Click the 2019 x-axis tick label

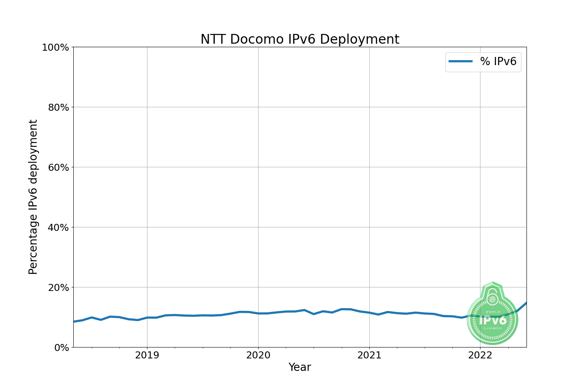point(147,355)
